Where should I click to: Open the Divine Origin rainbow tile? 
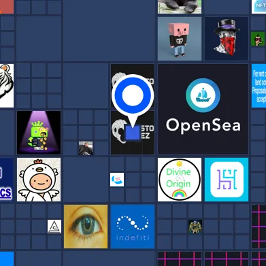tap(180, 180)
